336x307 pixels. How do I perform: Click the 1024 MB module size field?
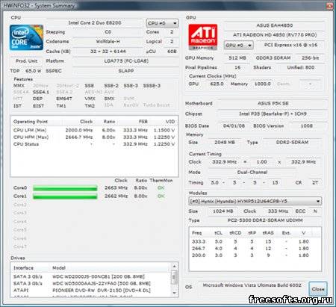pyautogui.click(x=223, y=211)
